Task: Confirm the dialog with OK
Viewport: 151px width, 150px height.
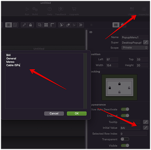Action: (x=77, y=114)
